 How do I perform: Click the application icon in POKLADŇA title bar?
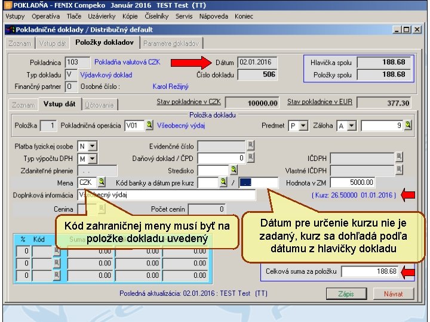coord(8,5)
